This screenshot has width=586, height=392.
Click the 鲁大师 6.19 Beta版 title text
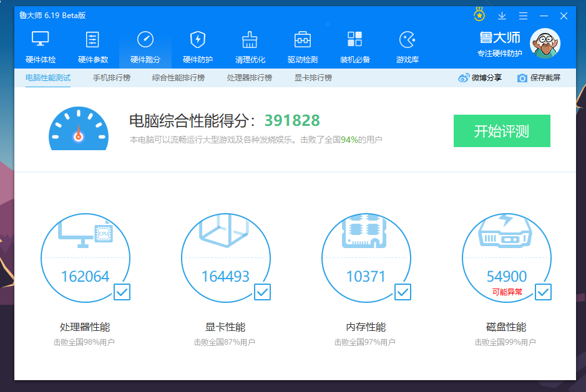coord(52,16)
